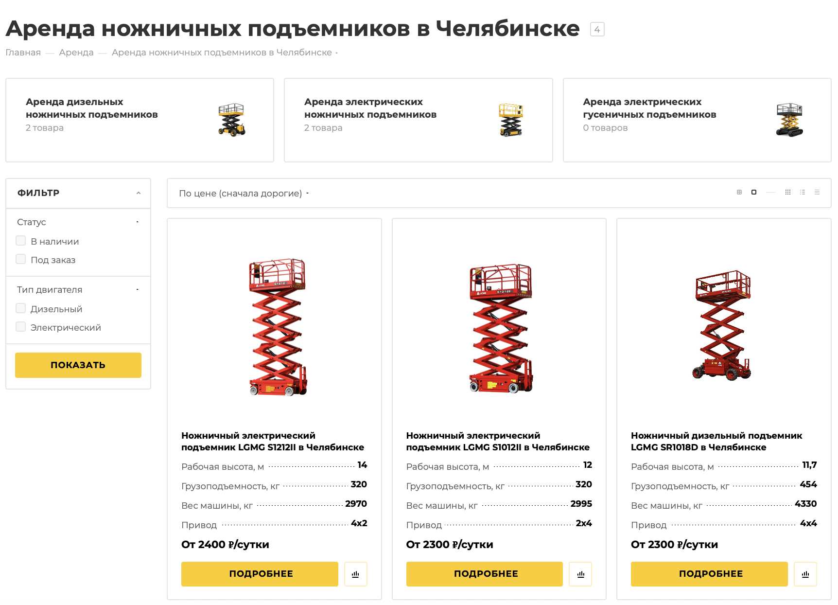Select the single-square layout icon

754,193
